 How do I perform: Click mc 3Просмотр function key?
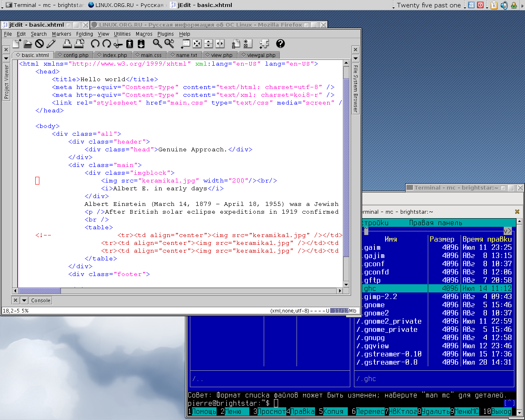tap(269, 411)
